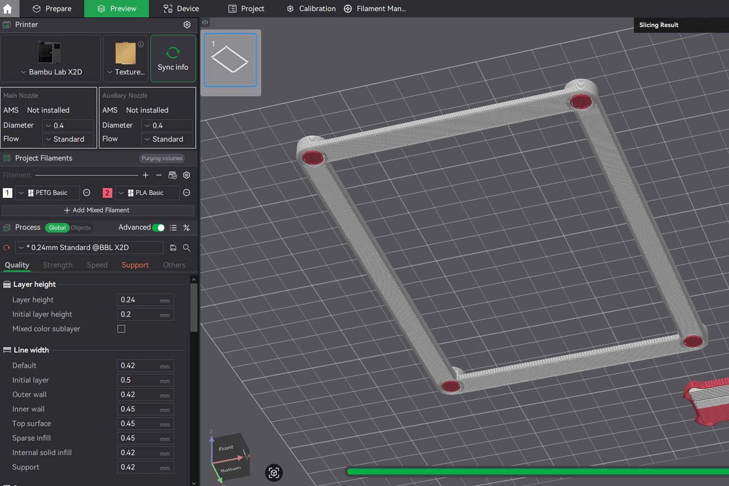The height and width of the screenshot is (486, 729).
Task: Click the view mode cube icon below viewport
Action: (274, 473)
